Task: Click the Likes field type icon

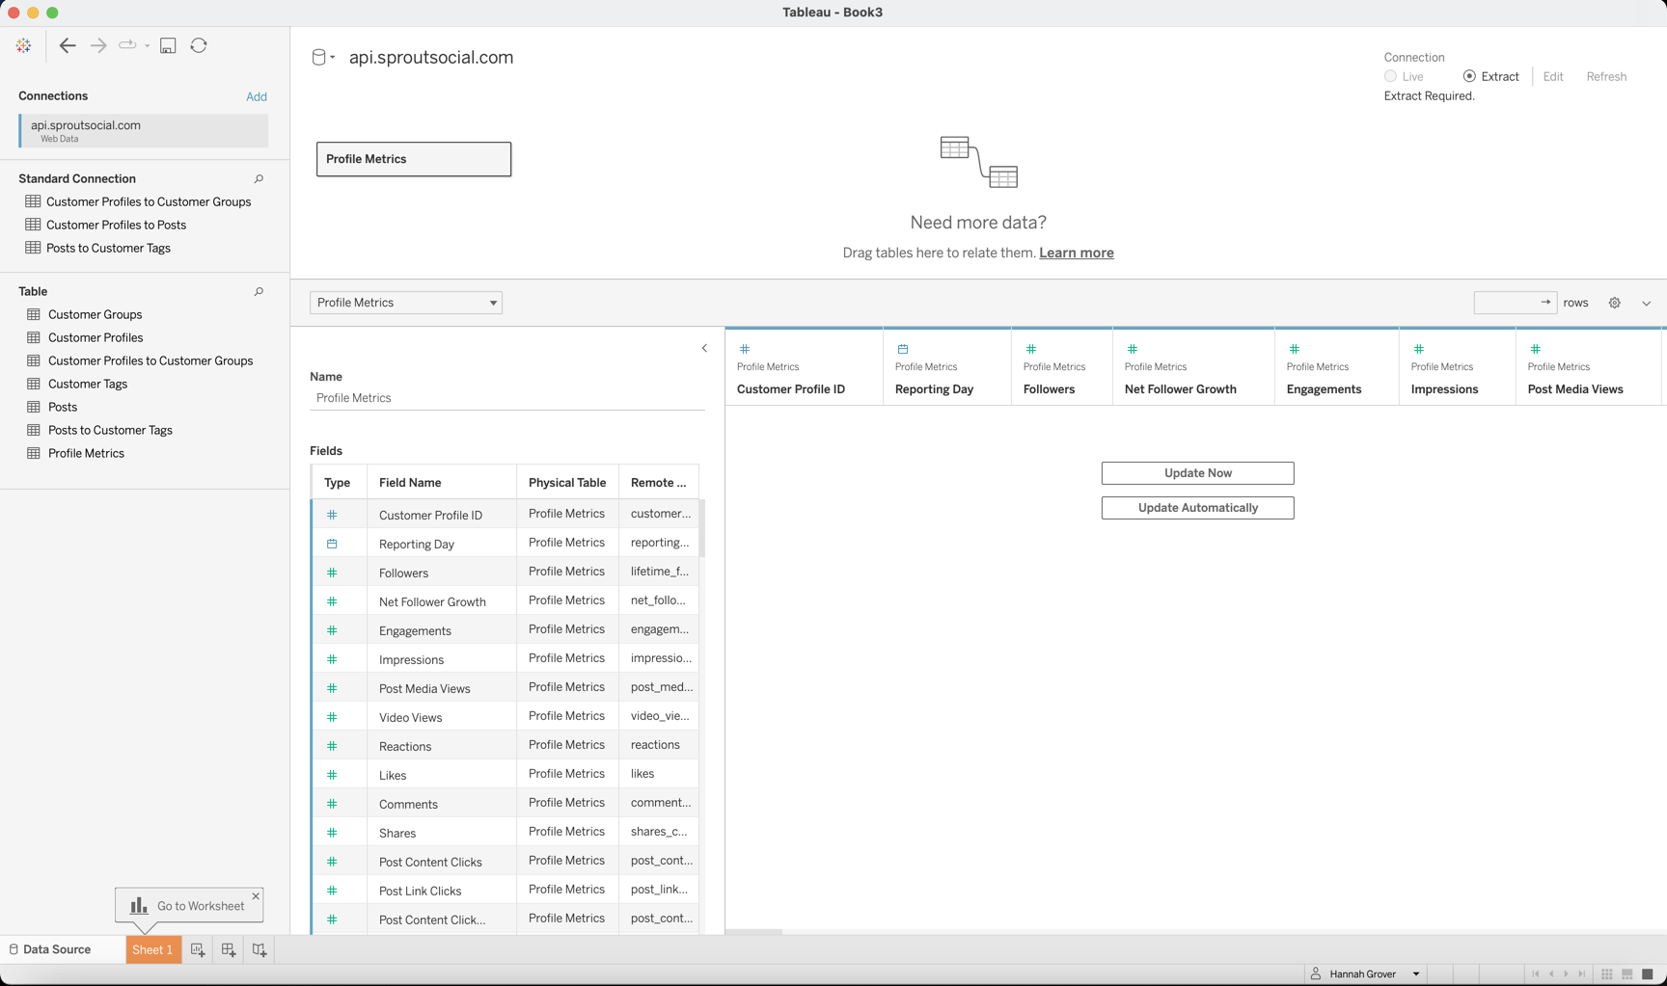Action: click(332, 775)
